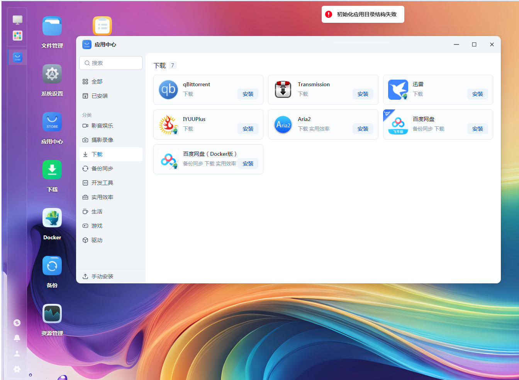Click the IYUUPlus app icon
Screen dimensions: 519x380
[168, 124]
